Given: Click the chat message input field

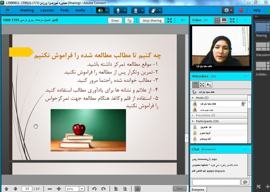Looking at the screenshot, I should tap(216, 182).
